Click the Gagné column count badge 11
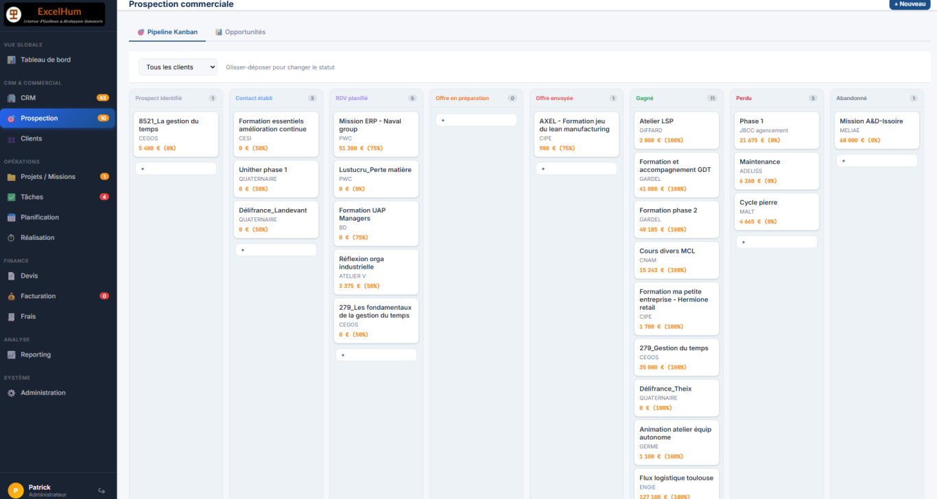The image size is (937, 499). coord(712,98)
